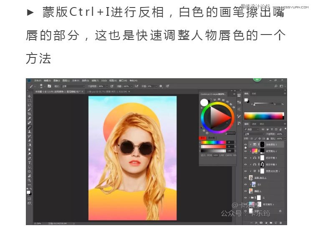Select the Move tool
Viewport: 313px width, 233px height.
[29, 96]
